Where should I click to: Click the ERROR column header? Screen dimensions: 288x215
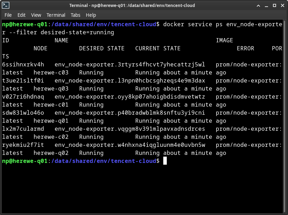pos(245,48)
